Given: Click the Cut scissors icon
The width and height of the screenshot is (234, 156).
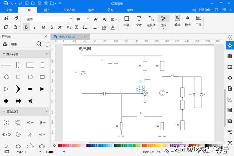Looking at the screenshot, I should (6, 18).
